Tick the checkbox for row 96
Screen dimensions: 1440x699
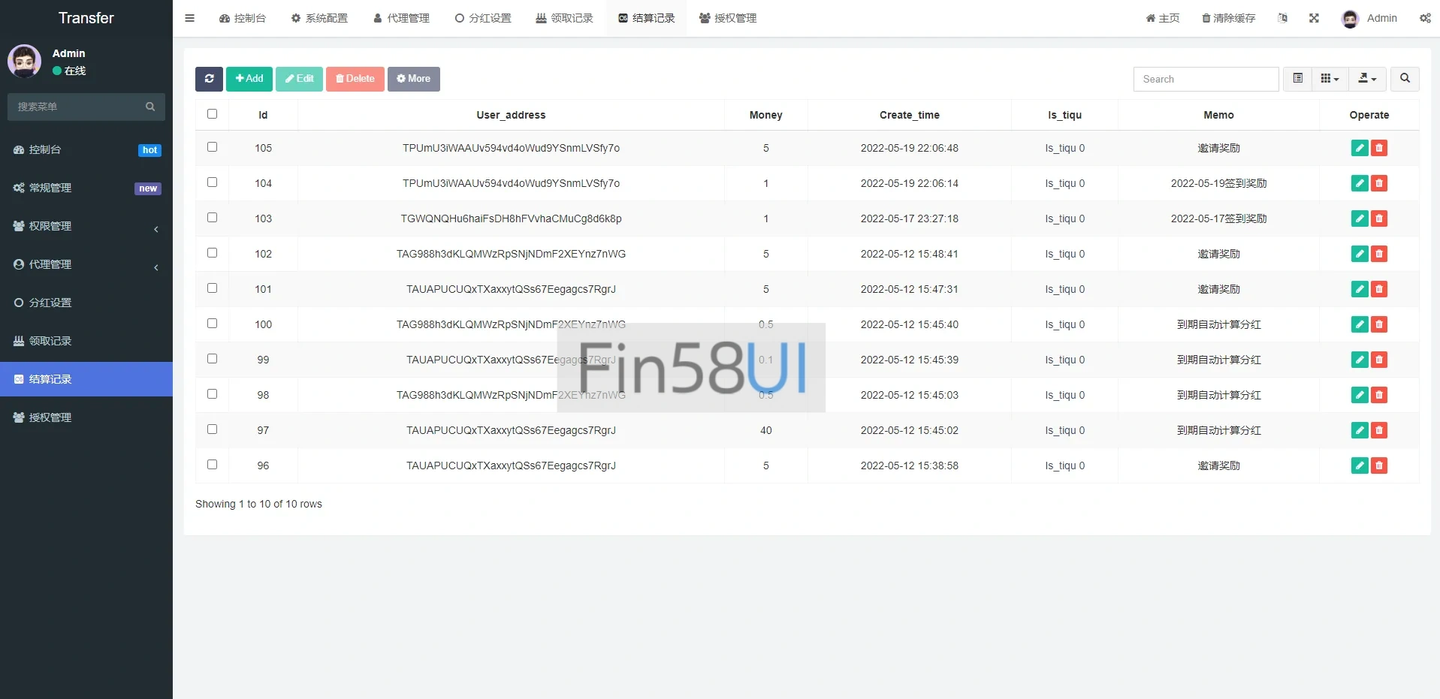click(212, 465)
